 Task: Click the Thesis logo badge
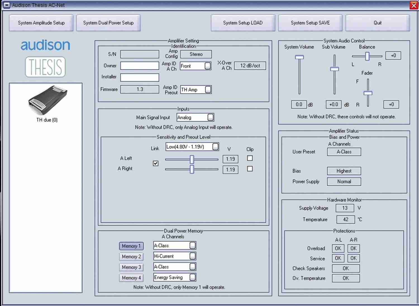point(45,67)
